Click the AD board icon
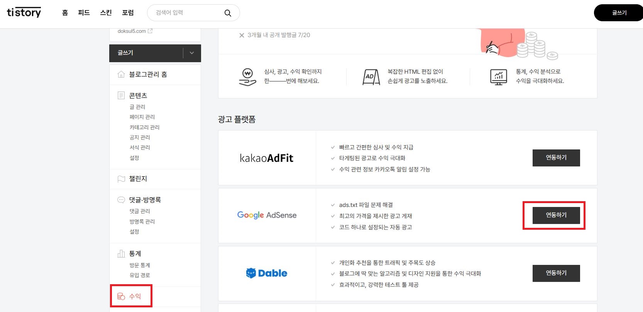The height and width of the screenshot is (312, 643). [371, 77]
